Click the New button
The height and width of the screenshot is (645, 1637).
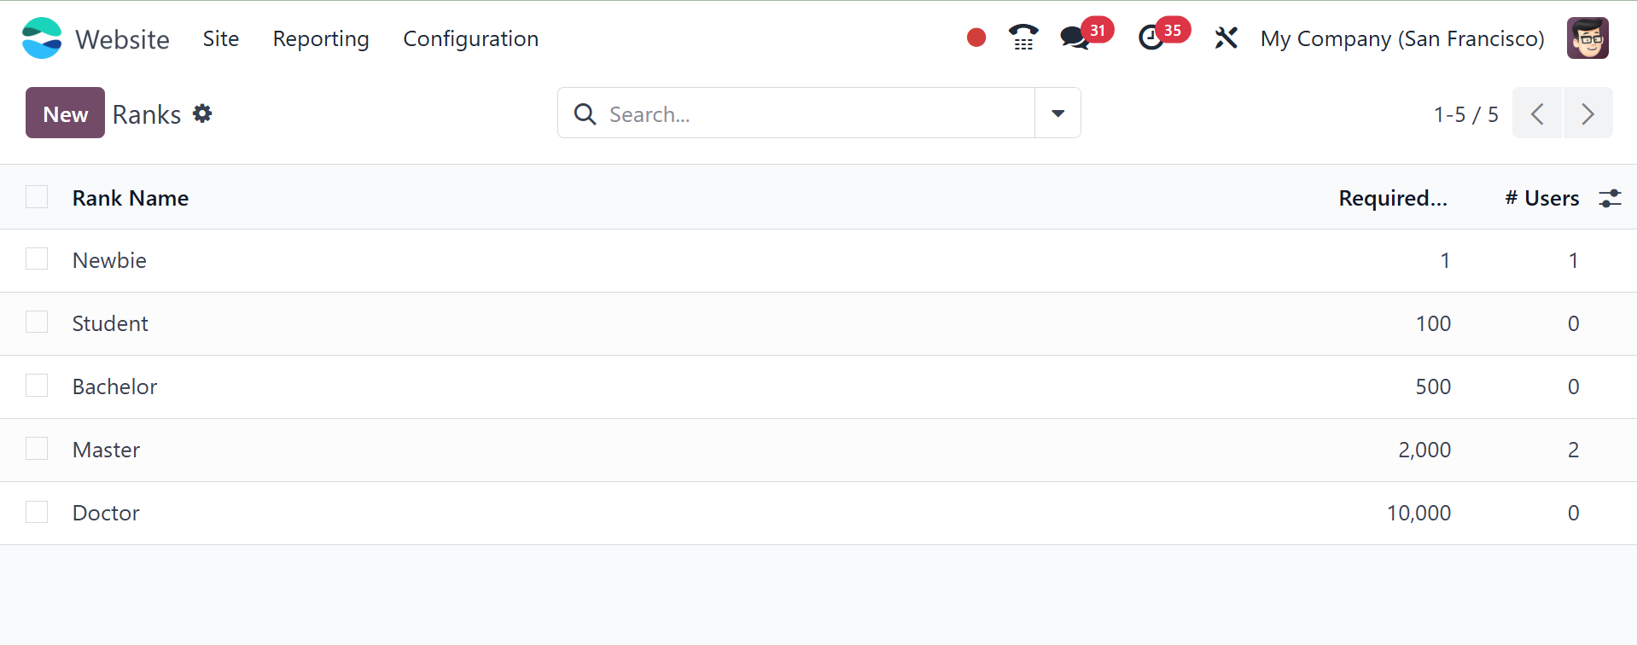[x=65, y=113]
